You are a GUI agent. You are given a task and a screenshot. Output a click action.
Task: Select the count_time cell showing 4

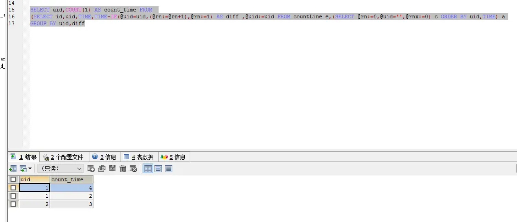[71, 188]
